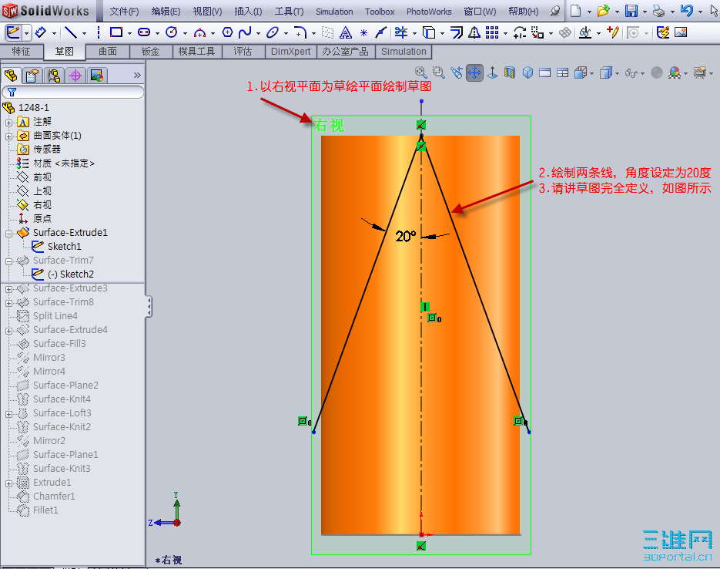The width and height of the screenshot is (720, 569).
Task: Expand the Surface-Trim8 node
Action: point(8,303)
